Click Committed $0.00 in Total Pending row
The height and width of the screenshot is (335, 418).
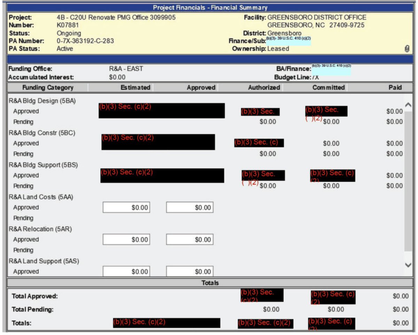pyautogui.click(x=336, y=310)
